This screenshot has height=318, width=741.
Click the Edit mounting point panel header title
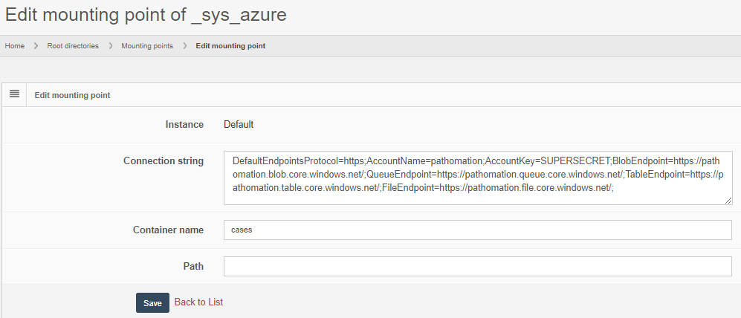[72, 95]
